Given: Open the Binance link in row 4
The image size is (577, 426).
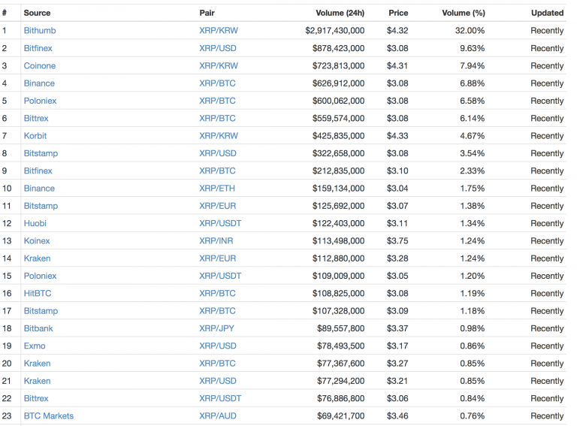Looking at the screenshot, I should (x=39, y=83).
